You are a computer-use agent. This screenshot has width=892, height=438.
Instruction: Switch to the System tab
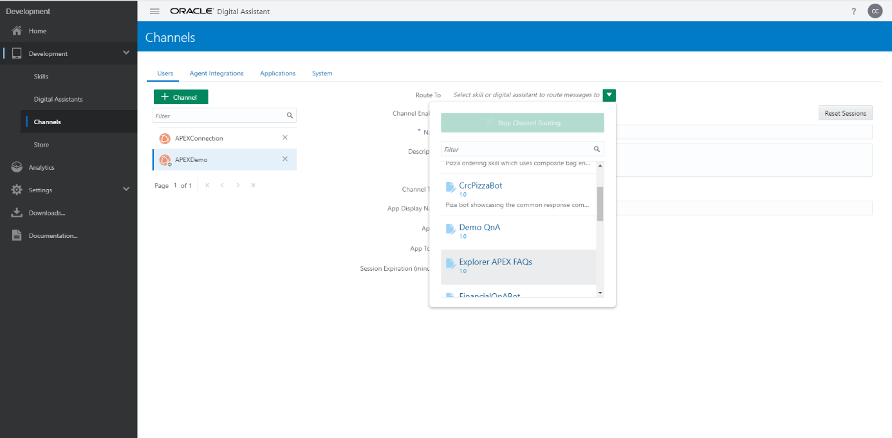(x=322, y=73)
